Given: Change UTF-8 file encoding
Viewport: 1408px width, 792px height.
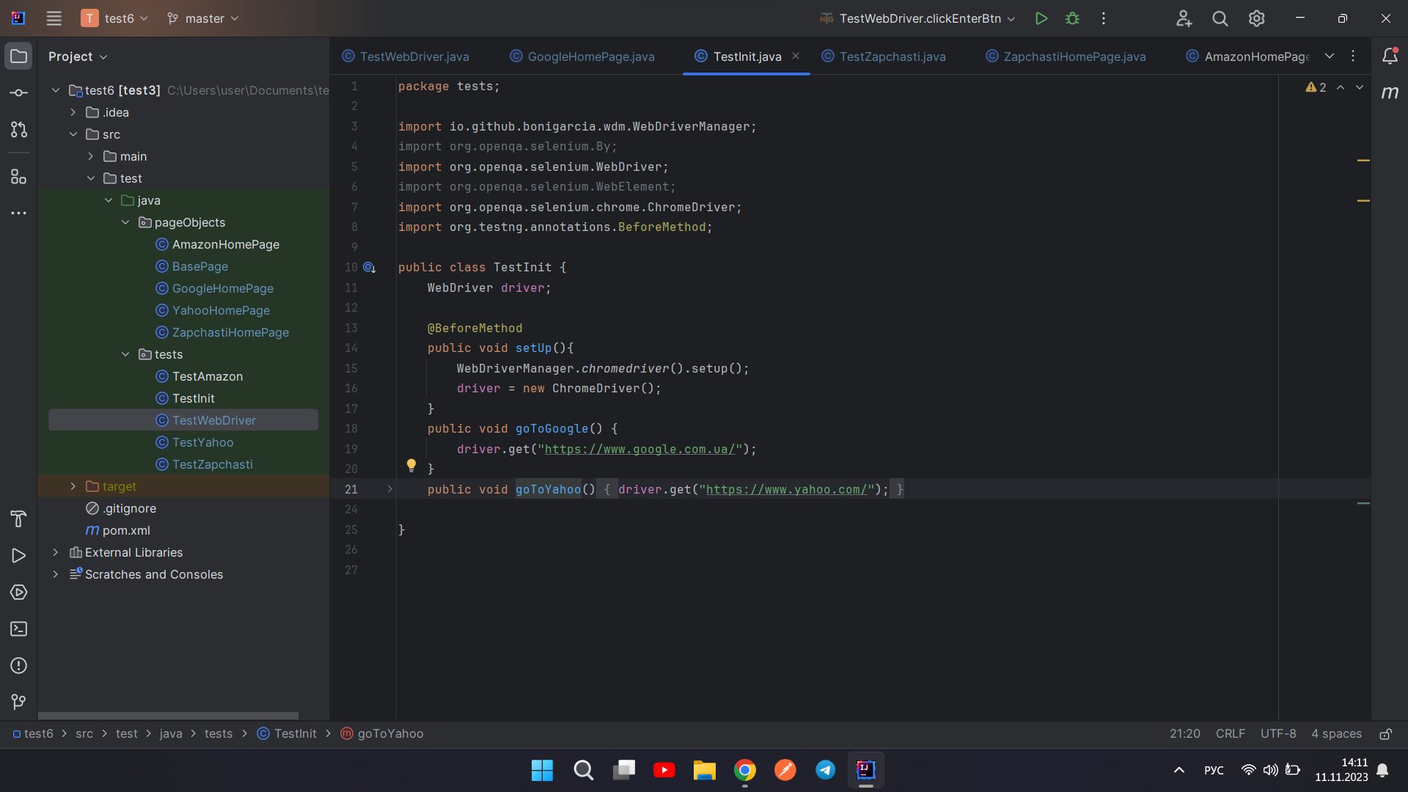Looking at the screenshot, I should point(1277,734).
